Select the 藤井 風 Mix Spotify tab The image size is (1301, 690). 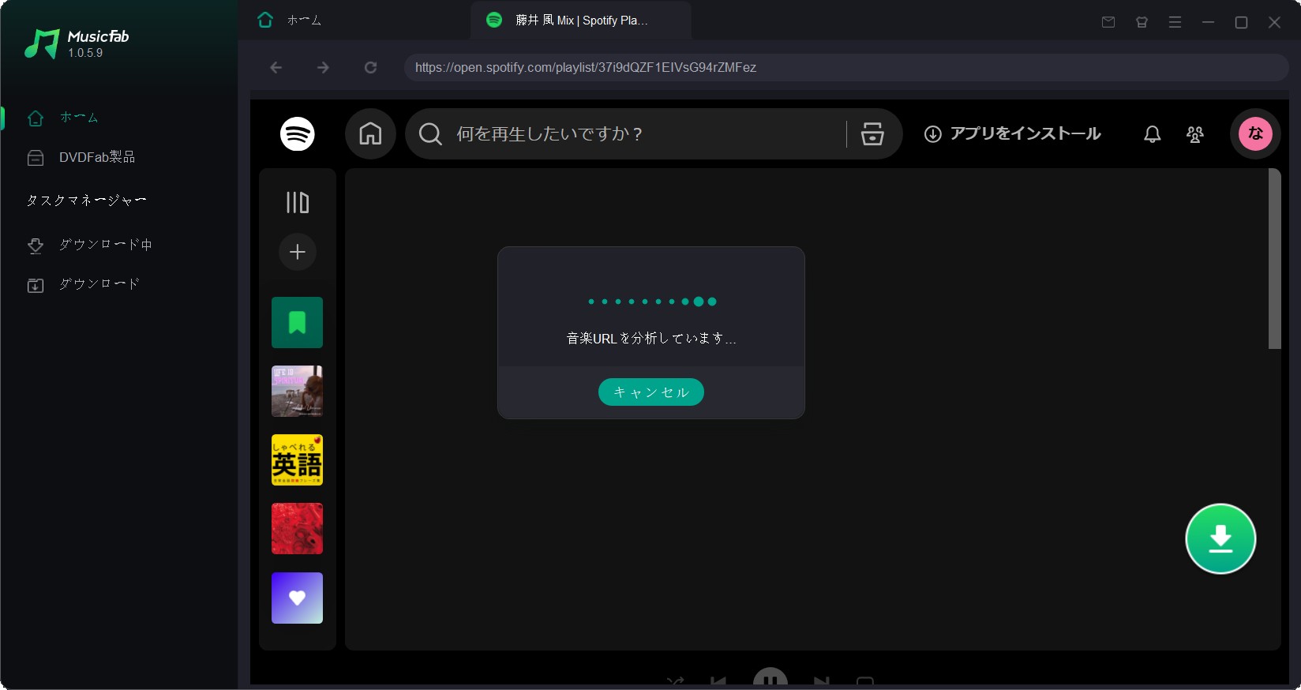580,21
